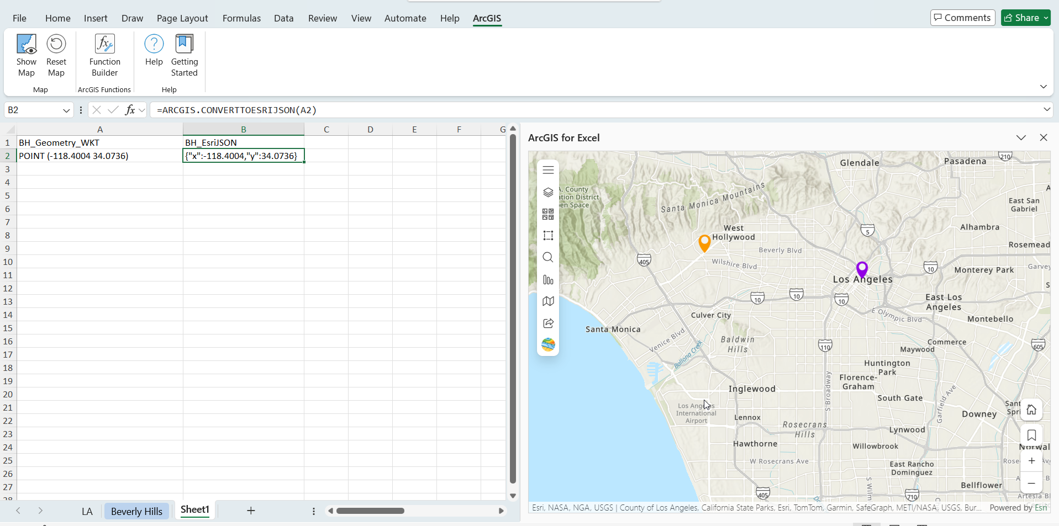Open the map bookmarks button
Viewport: 1059px width, 526px height.
[x=1031, y=435]
